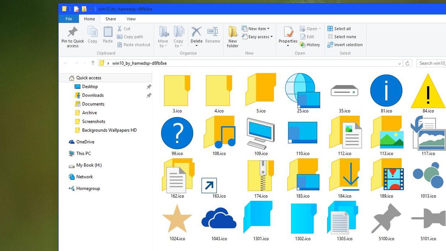446x251 pixels.
Task: Switch to the Home tab
Action: (90, 19)
